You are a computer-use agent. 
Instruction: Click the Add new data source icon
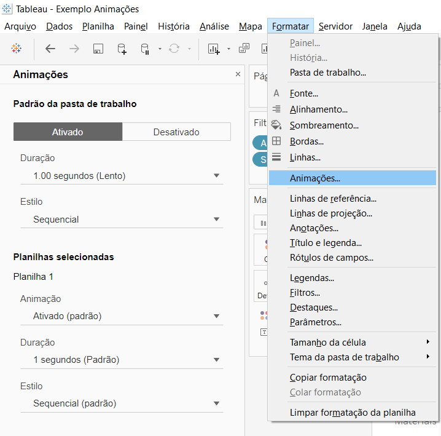122,49
